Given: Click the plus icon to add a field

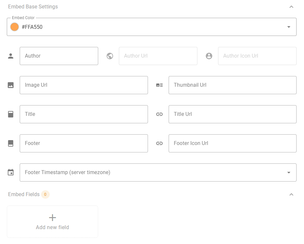Looking at the screenshot, I should tap(52, 217).
